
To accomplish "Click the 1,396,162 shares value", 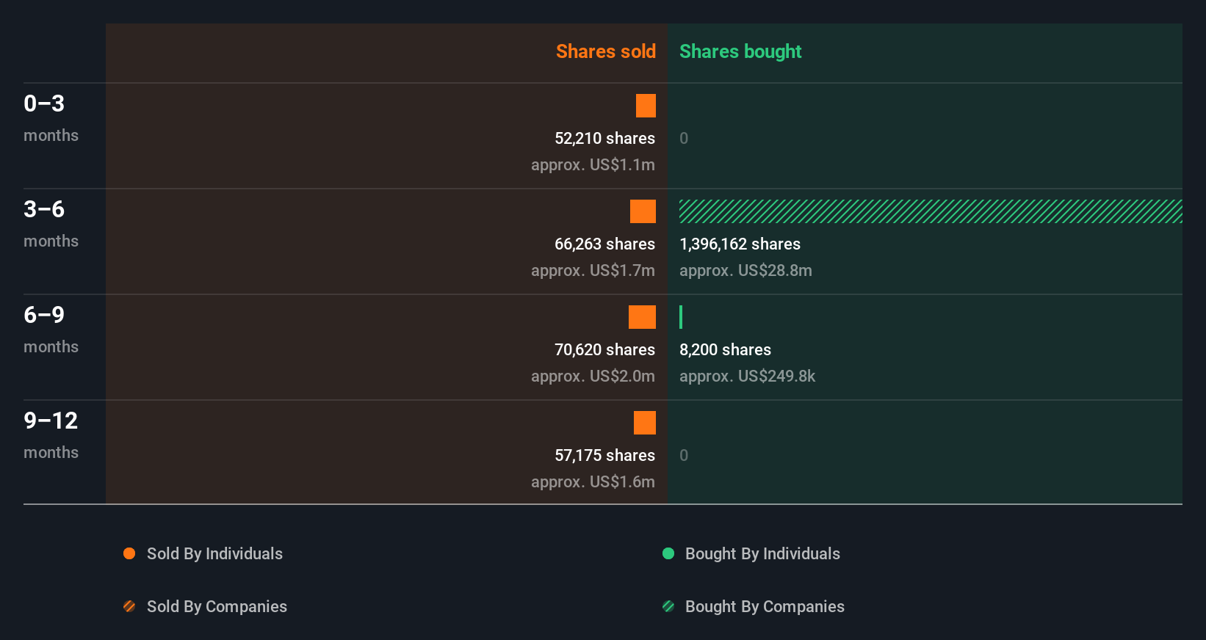I will (x=740, y=244).
